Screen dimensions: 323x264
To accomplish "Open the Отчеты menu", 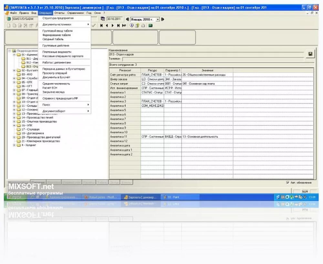I will point(59,13).
